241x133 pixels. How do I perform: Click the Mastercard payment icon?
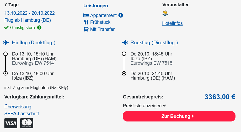coord(27,123)
